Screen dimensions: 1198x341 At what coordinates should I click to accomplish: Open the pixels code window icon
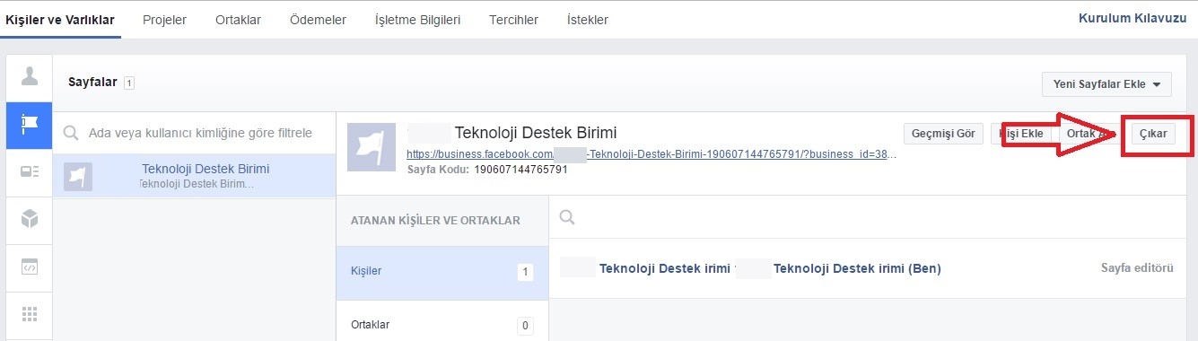(x=30, y=266)
